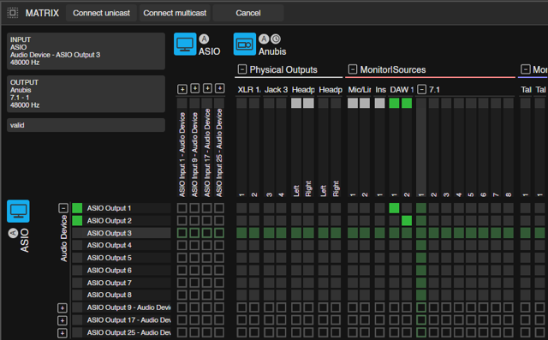Expand the ASIO Input 25 column group
548x340 pixels.
219,88
